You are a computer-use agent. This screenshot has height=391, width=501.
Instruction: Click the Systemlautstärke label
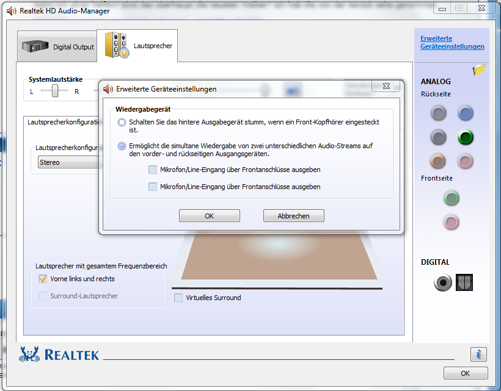tap(56, 79)
